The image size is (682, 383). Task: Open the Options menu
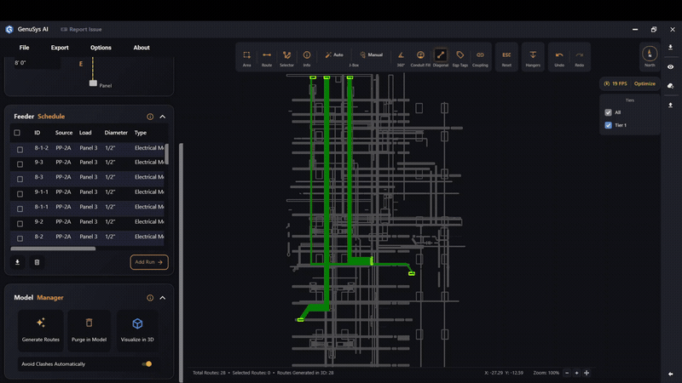click(x=101, y=48)
